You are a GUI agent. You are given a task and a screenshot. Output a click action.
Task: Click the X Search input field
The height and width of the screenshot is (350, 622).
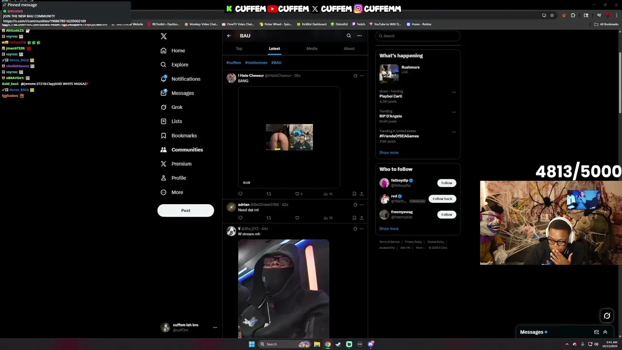tap(418, 36)
